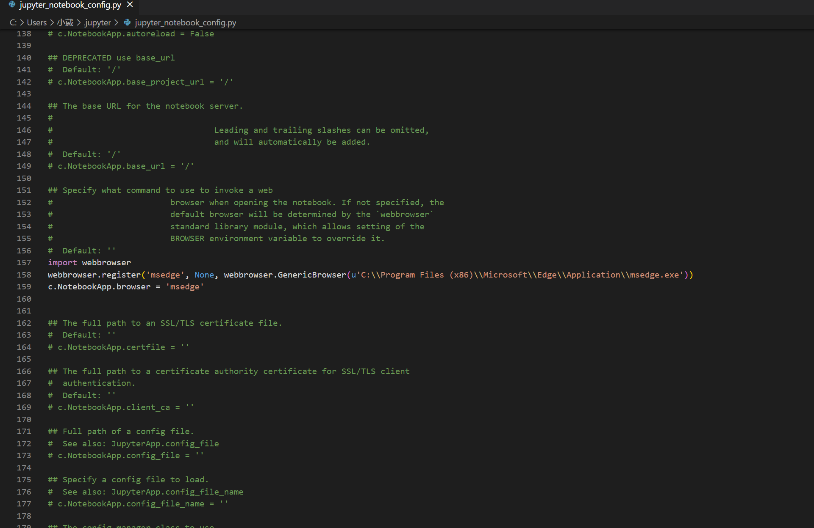Select the jupyter_notebook_config.py editor tab

[70, 5]
